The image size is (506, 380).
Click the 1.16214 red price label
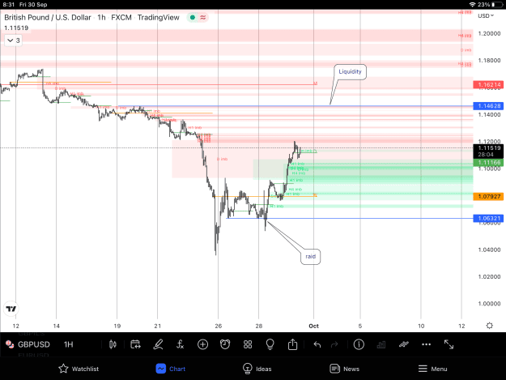pyautogui.click(x=488, y=84)
